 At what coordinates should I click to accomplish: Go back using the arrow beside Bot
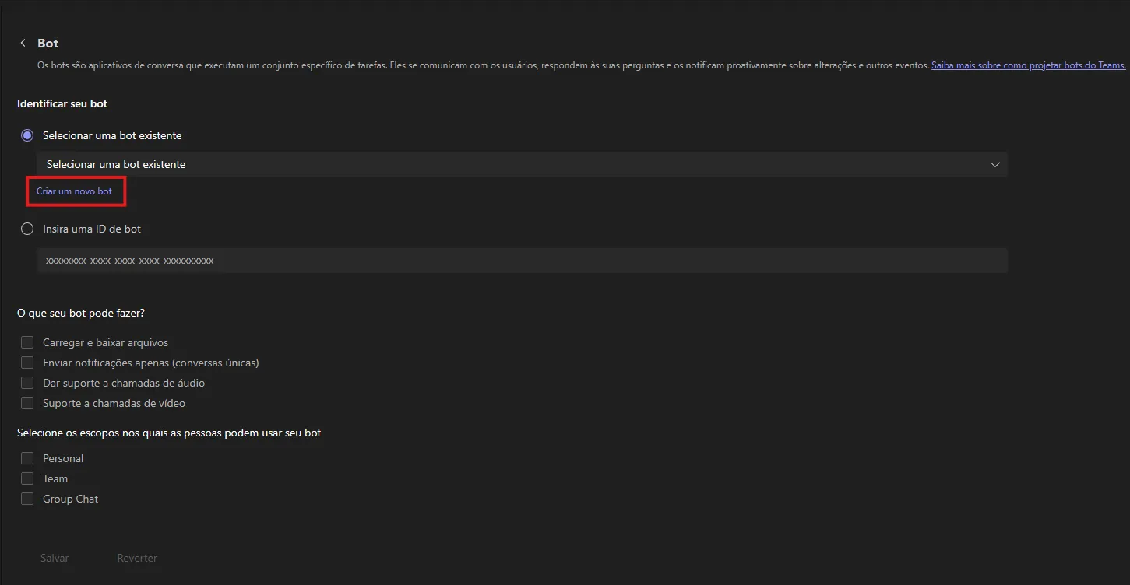click(x=23, y=44)
